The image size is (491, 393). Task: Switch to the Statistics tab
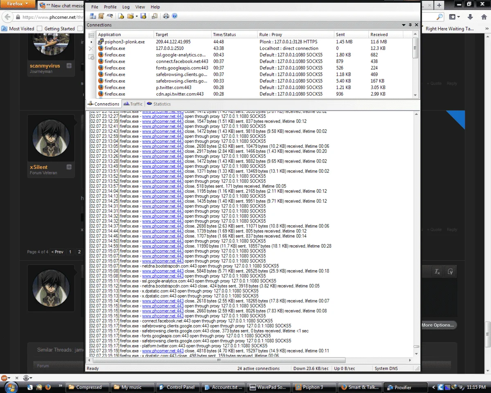click(158, 104)
